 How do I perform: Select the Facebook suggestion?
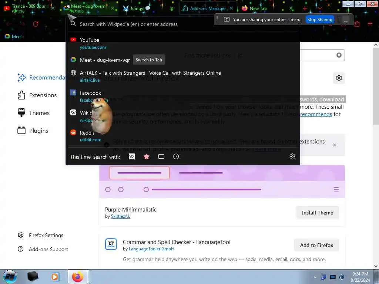(x=183, y=96)
